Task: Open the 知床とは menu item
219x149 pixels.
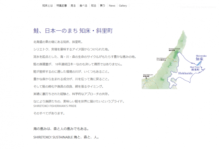Action: (x=48, y=6)
